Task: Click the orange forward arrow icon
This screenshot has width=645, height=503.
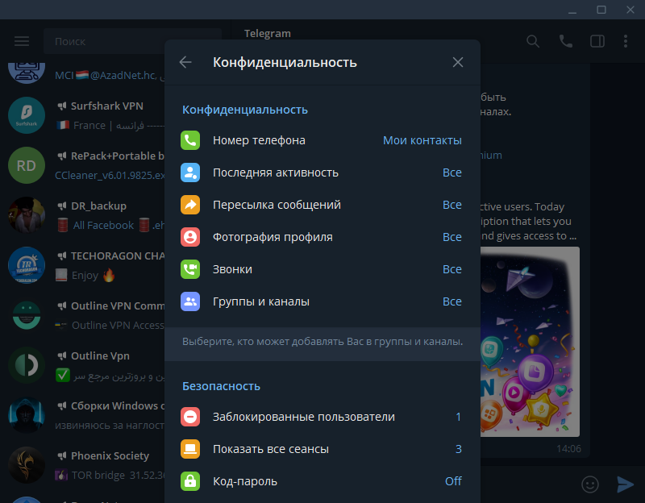Action: 190,205
